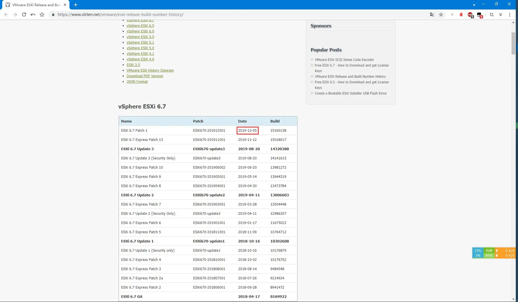Image resolution: width=518 pixels, height=302 pixels.
Task: Open the three-dot browser menu
Action: point(510,15)
